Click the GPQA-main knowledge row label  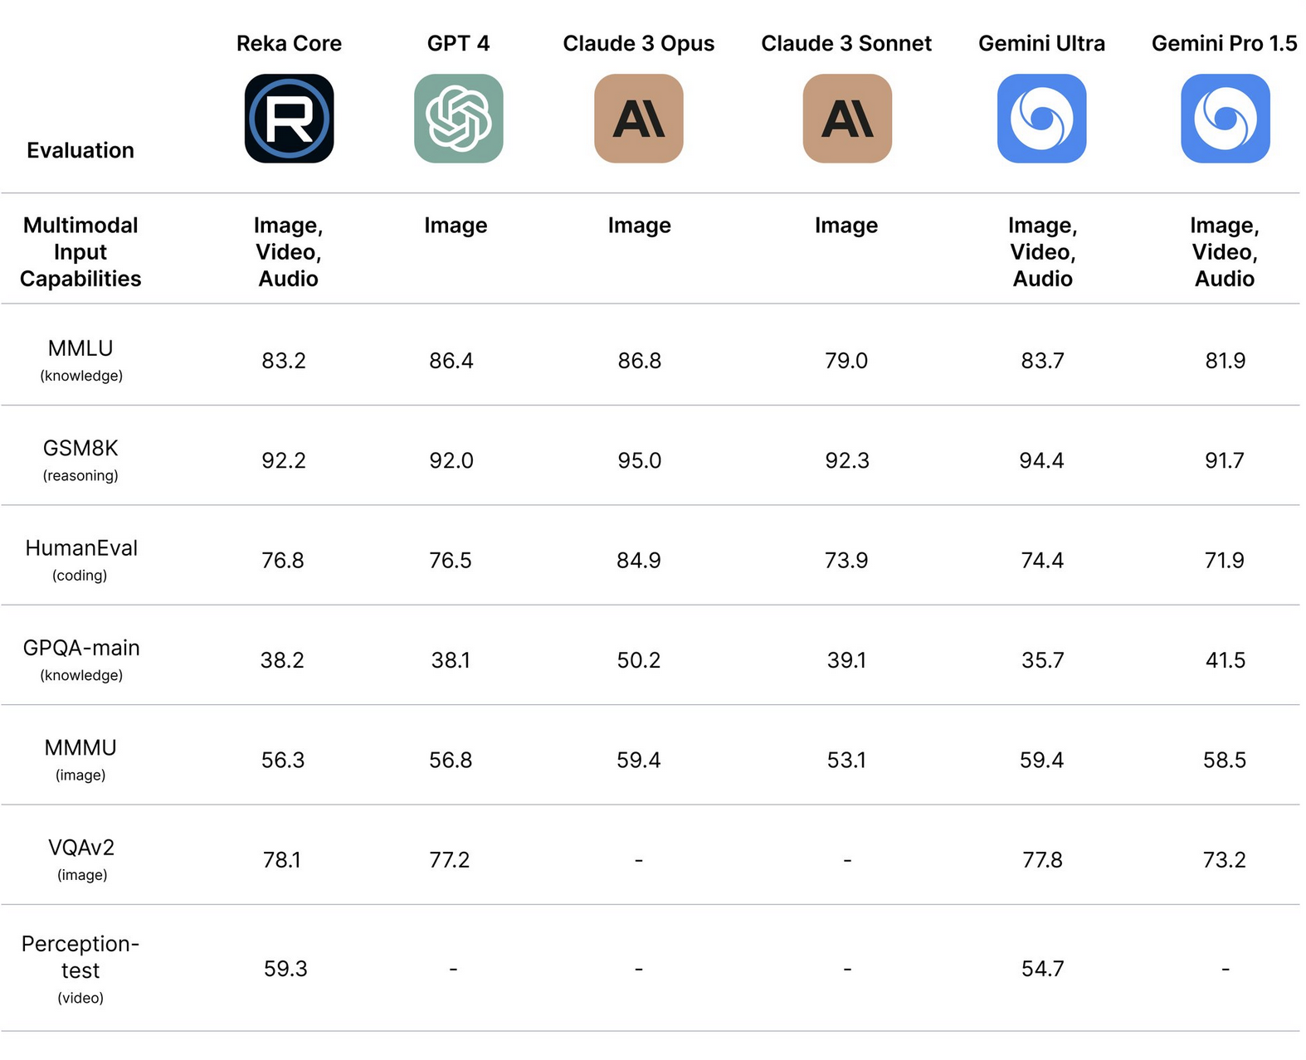pos(80,659)
